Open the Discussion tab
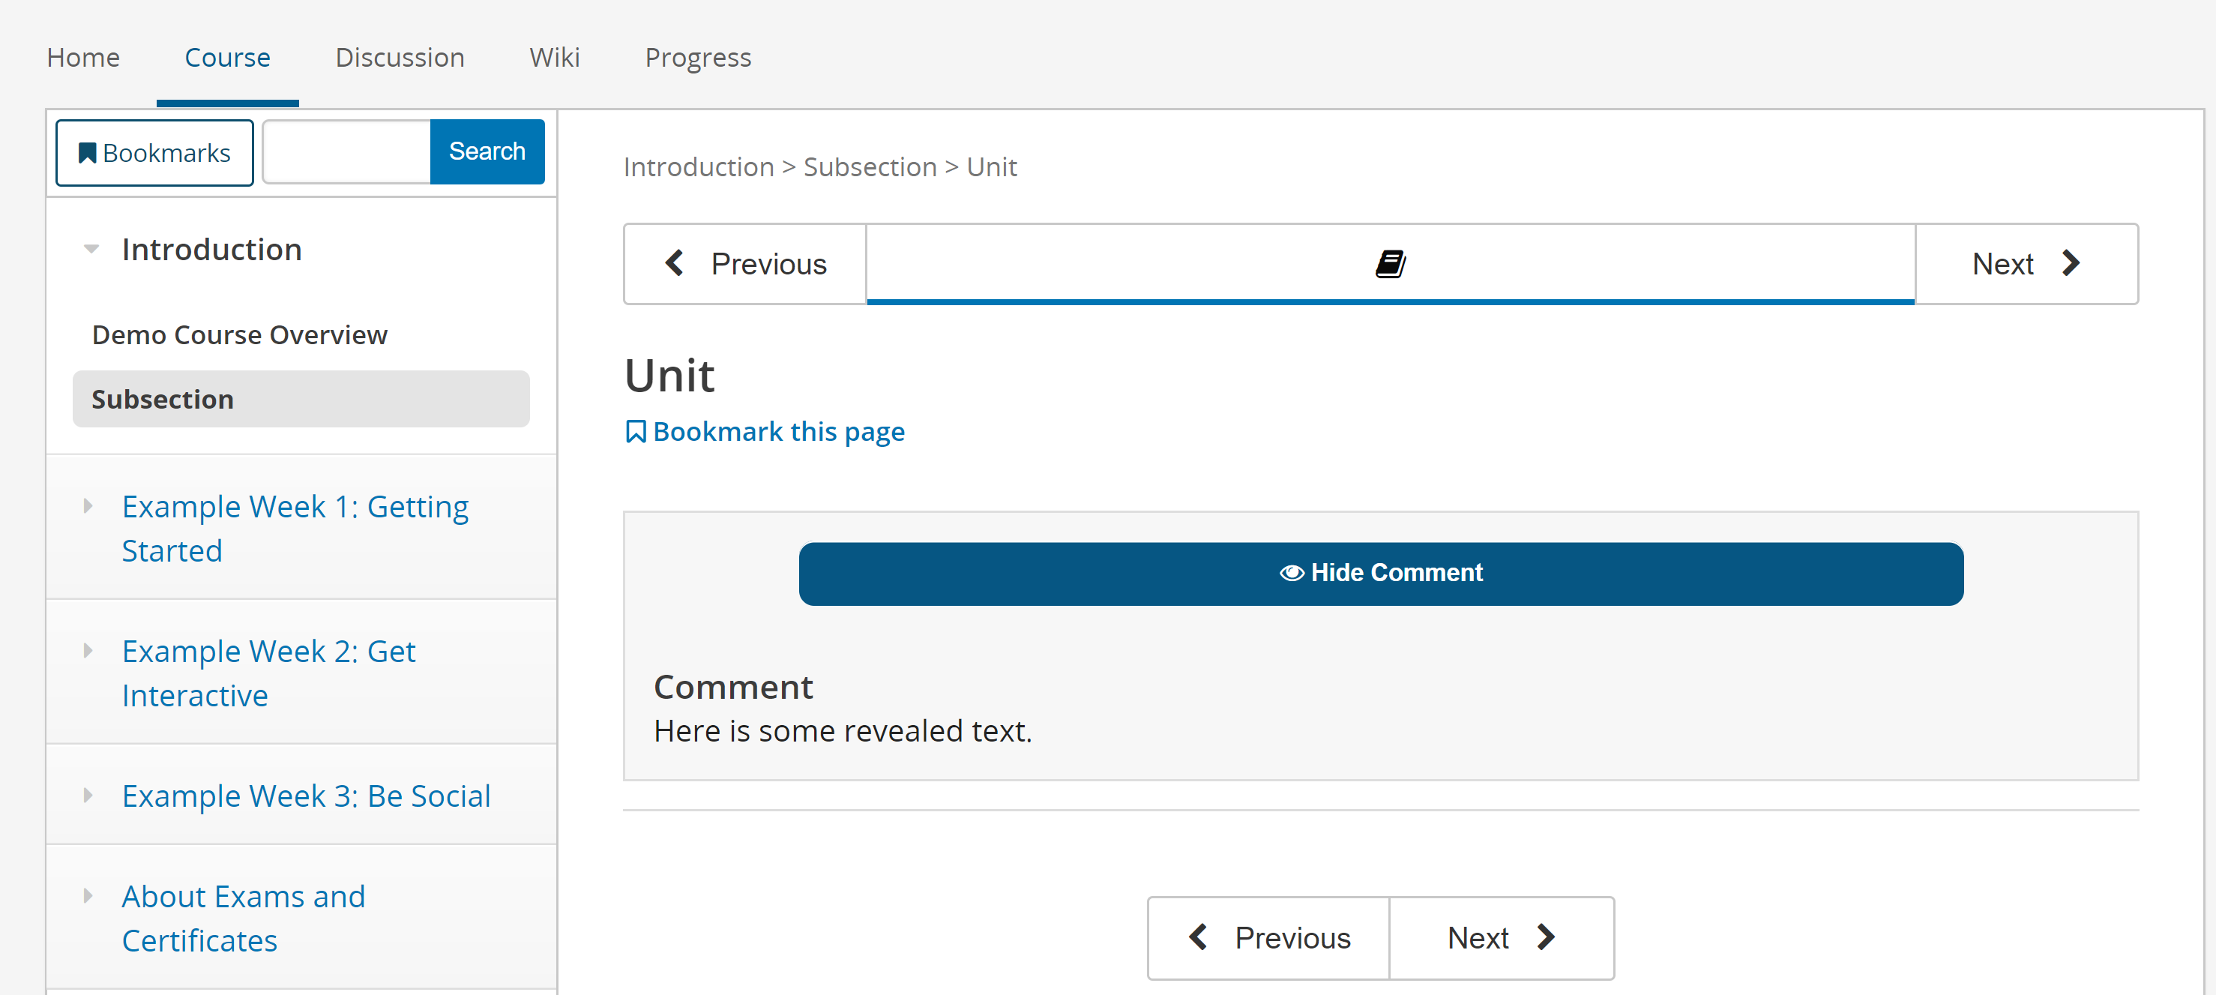Image resolution: width=2216 pixels, height=995 pixels. pos(400,58)
